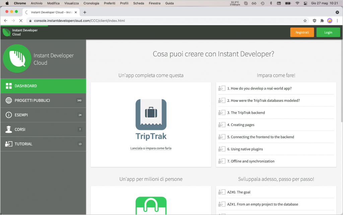Click the globe icon beside Progetti Pubblici
Image resolution: width=343 pixels, height=215 pixels.
(x=9, y=100)
